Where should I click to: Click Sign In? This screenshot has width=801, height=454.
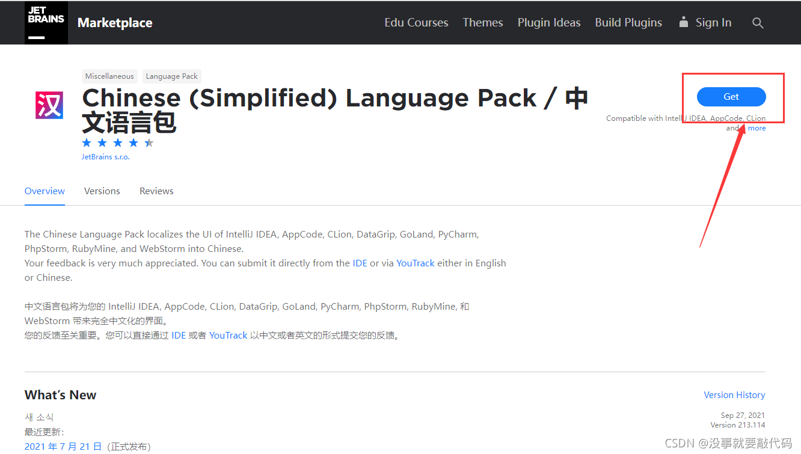tap(713, 23)
